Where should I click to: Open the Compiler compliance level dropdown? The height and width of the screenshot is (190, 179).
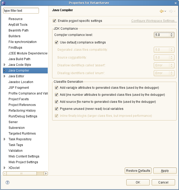(164, 35)
